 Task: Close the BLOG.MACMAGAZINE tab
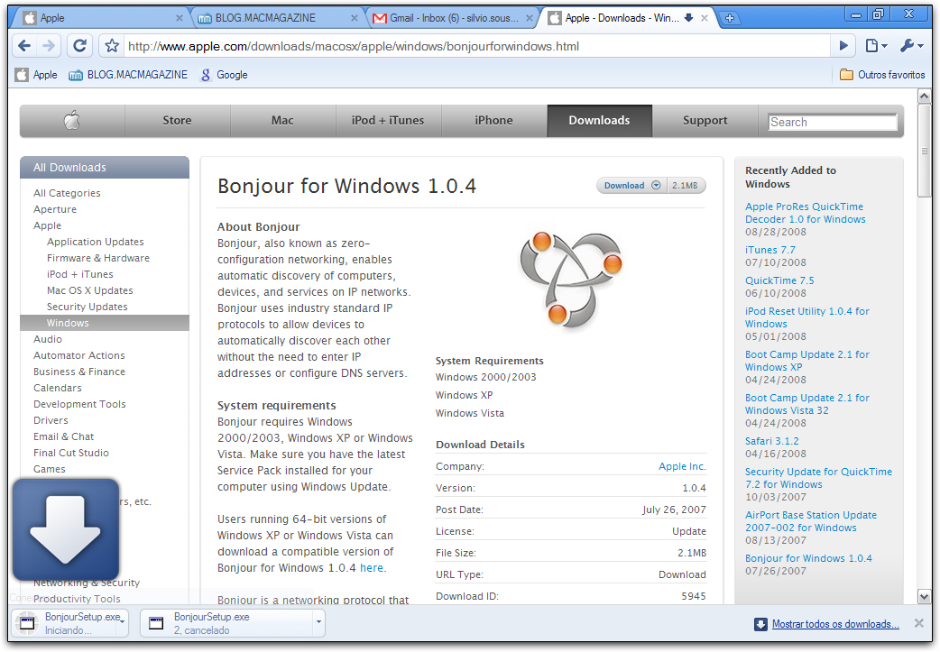point(355,18)
